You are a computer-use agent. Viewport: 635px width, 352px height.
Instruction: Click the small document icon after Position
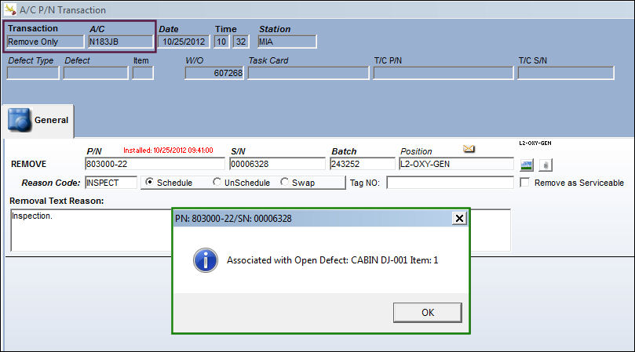546,165
